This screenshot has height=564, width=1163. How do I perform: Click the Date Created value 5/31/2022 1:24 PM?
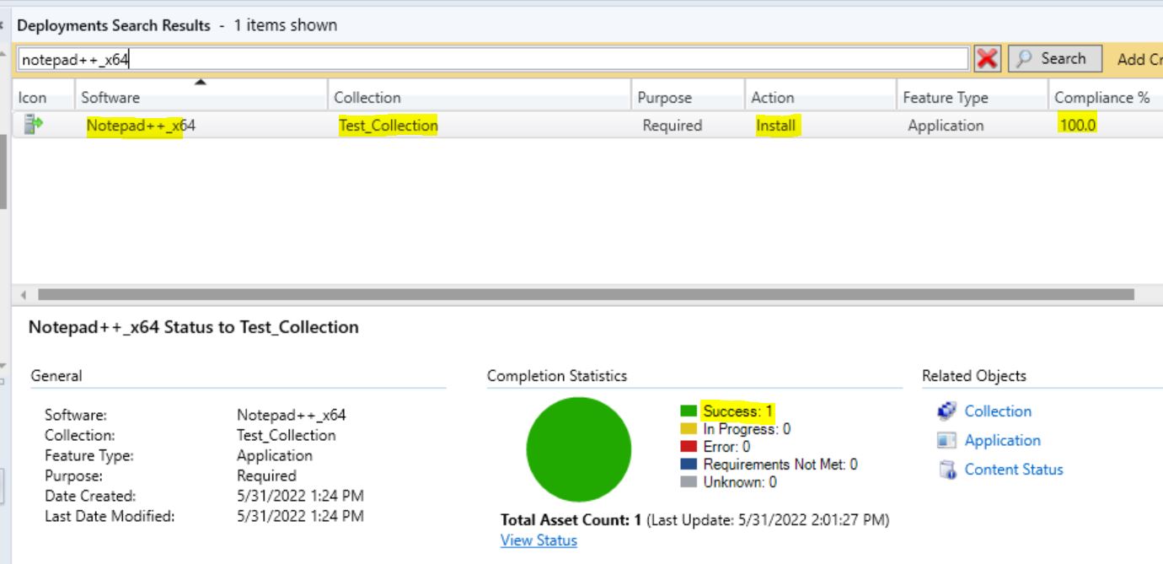tap(300, 496)
